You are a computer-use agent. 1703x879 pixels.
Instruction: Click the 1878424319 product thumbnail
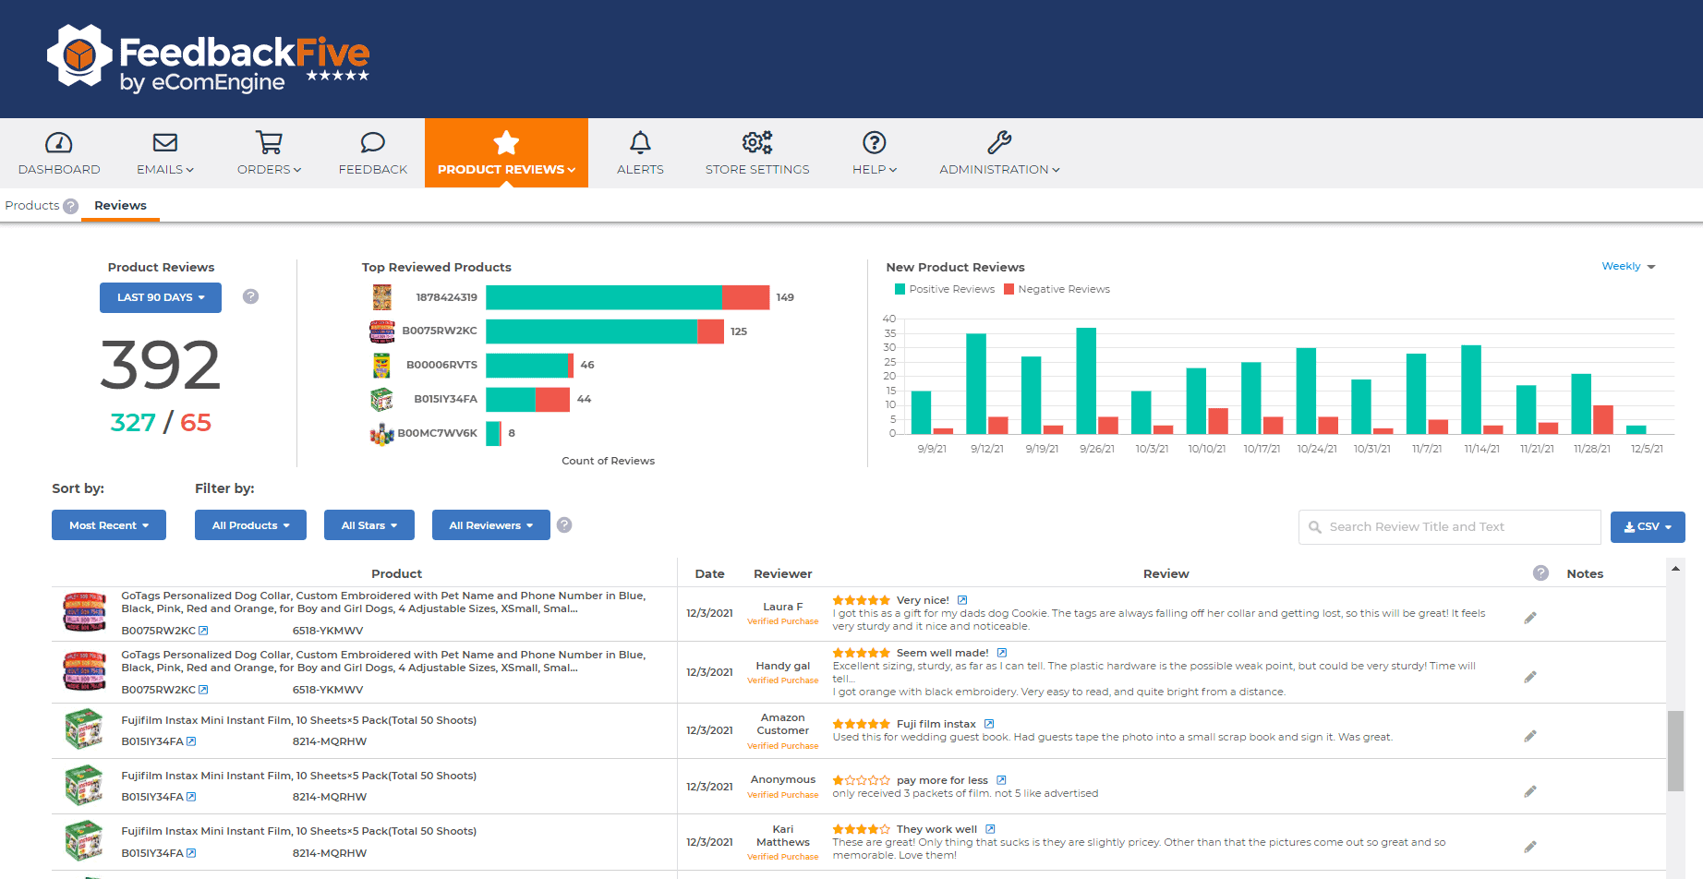tap(381, 297)
